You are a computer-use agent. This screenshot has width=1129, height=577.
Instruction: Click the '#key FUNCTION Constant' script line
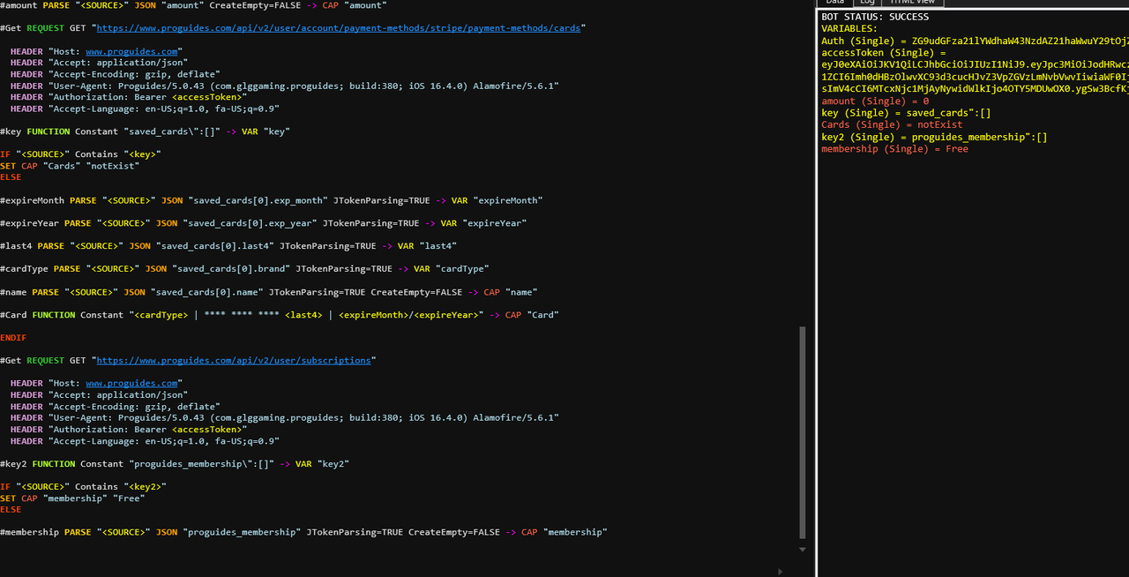145,131
